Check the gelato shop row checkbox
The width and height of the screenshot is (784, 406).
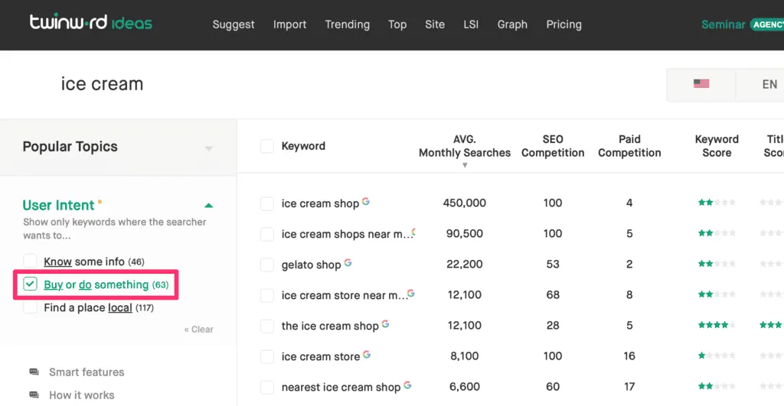(x=267, y=265)
